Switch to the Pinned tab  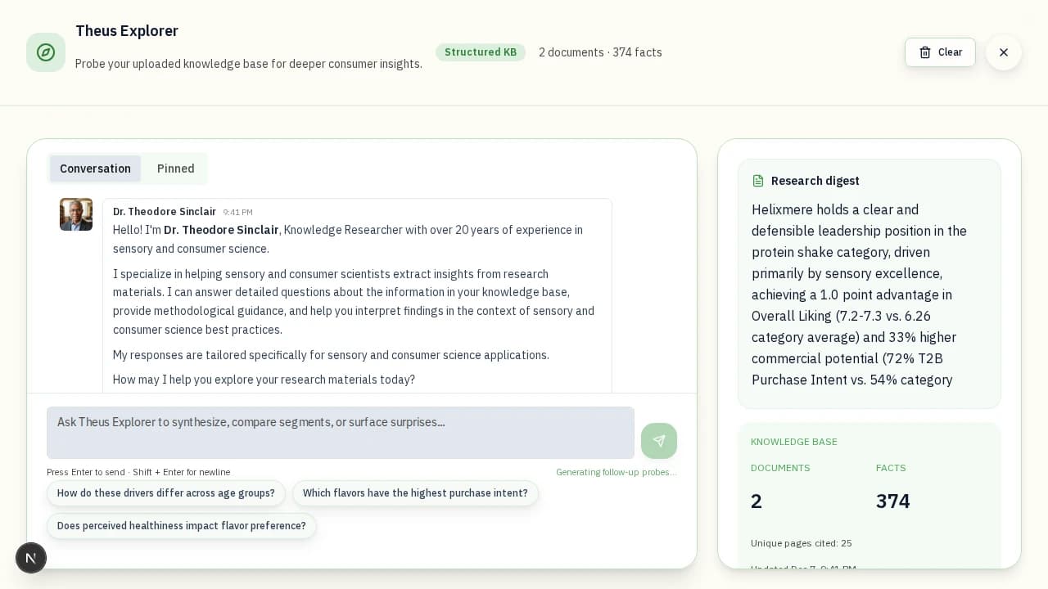tap(175, 169)
